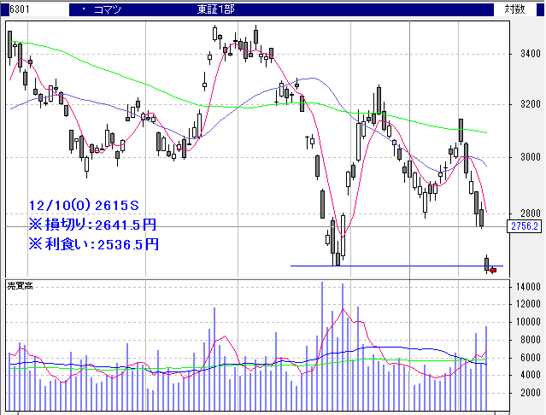This screenshot has width=546, height=415.
Task: Select the blue horizontal support line
Action: pos(393,266)
